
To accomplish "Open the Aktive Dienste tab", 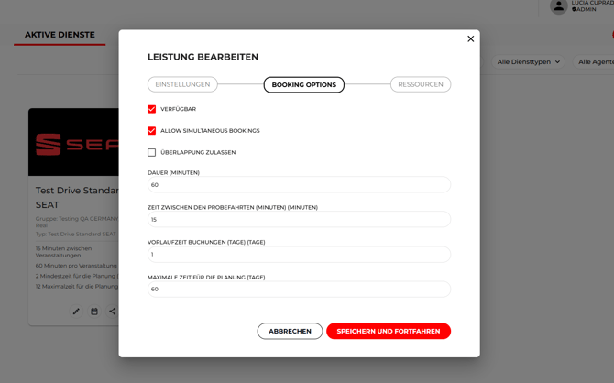I will click(x=60, y=35).
